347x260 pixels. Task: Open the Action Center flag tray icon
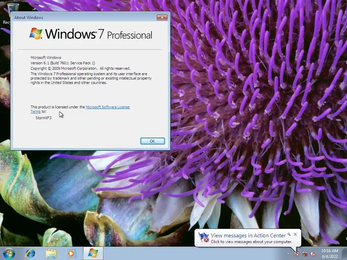(x=296, y=254)
